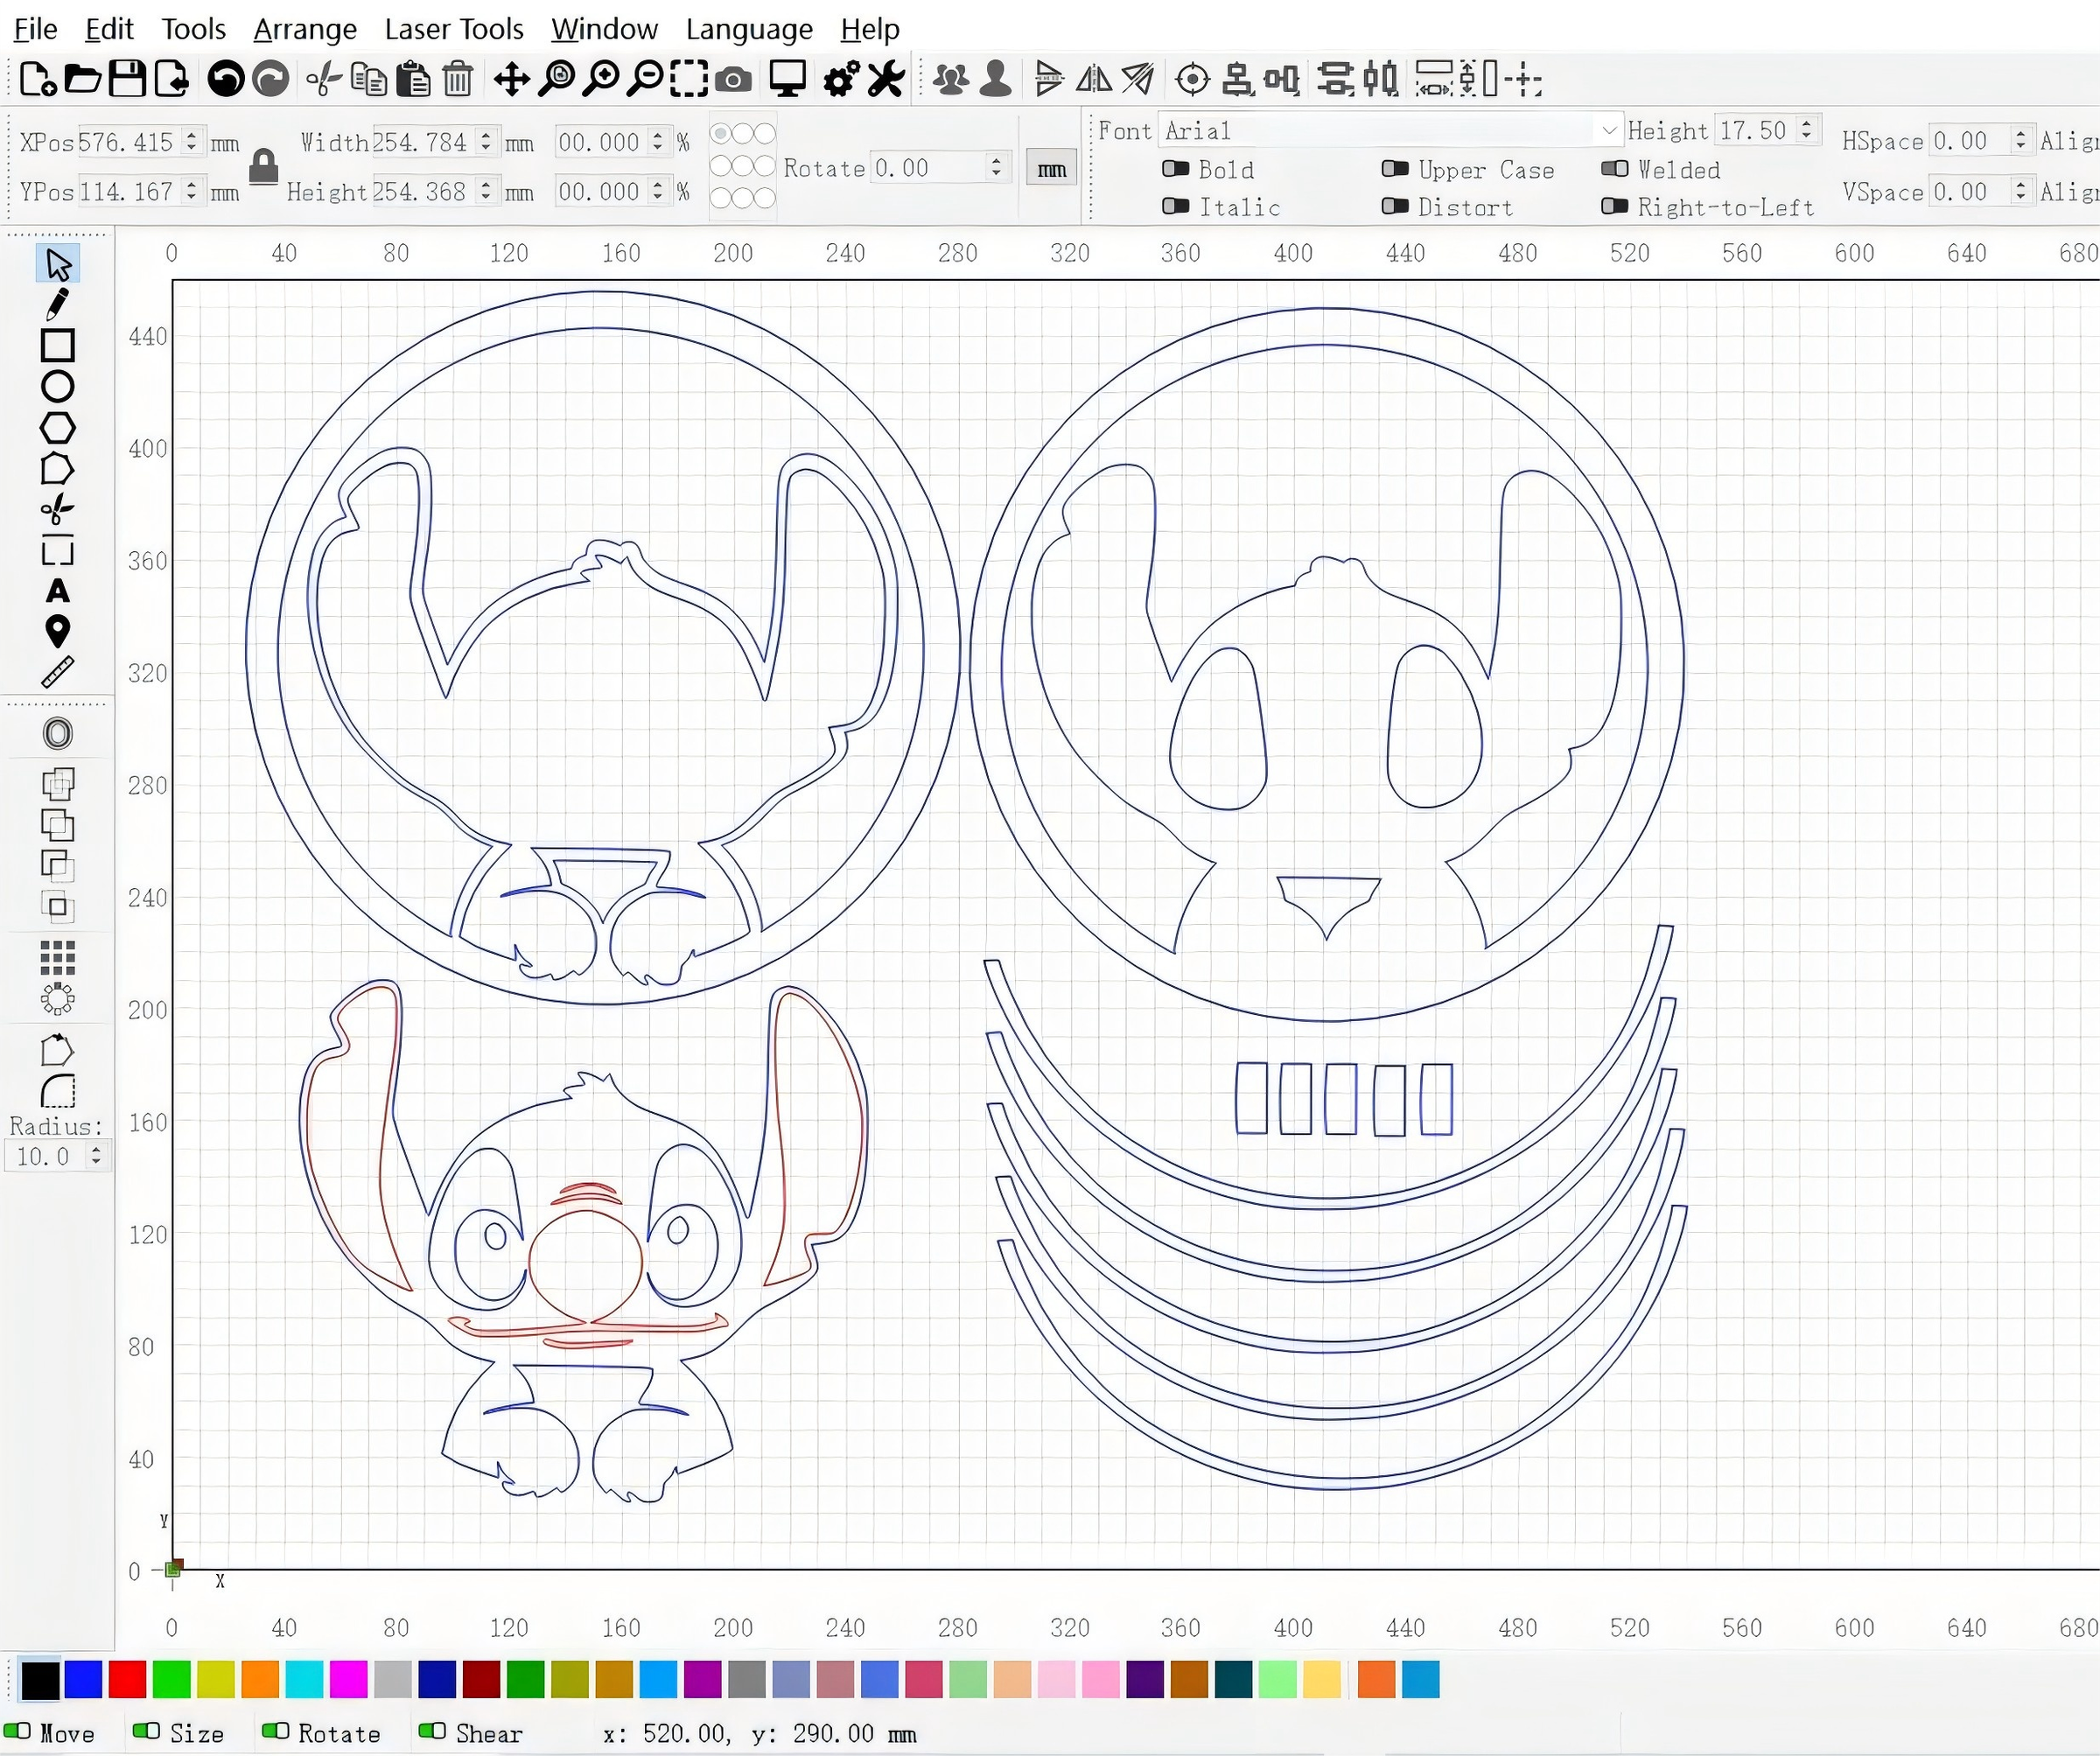Toggle the Right-to-Left switch
The width and height of the screenshot is (2100, 1756).
[1614, 206]
